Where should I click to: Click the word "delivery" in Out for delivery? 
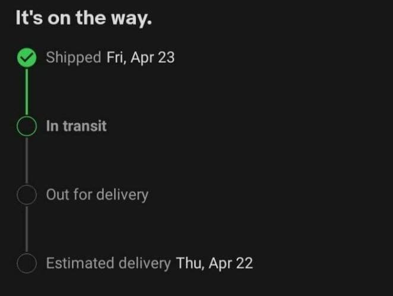(122, 195)
